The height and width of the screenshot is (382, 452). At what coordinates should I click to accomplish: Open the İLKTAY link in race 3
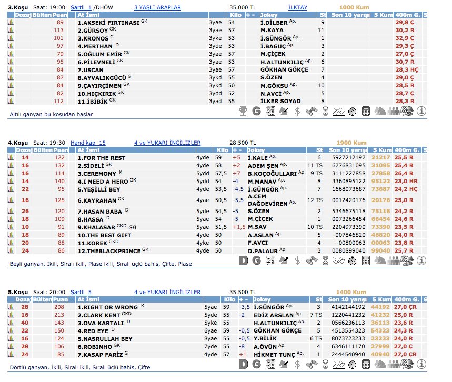pos(298,8)
